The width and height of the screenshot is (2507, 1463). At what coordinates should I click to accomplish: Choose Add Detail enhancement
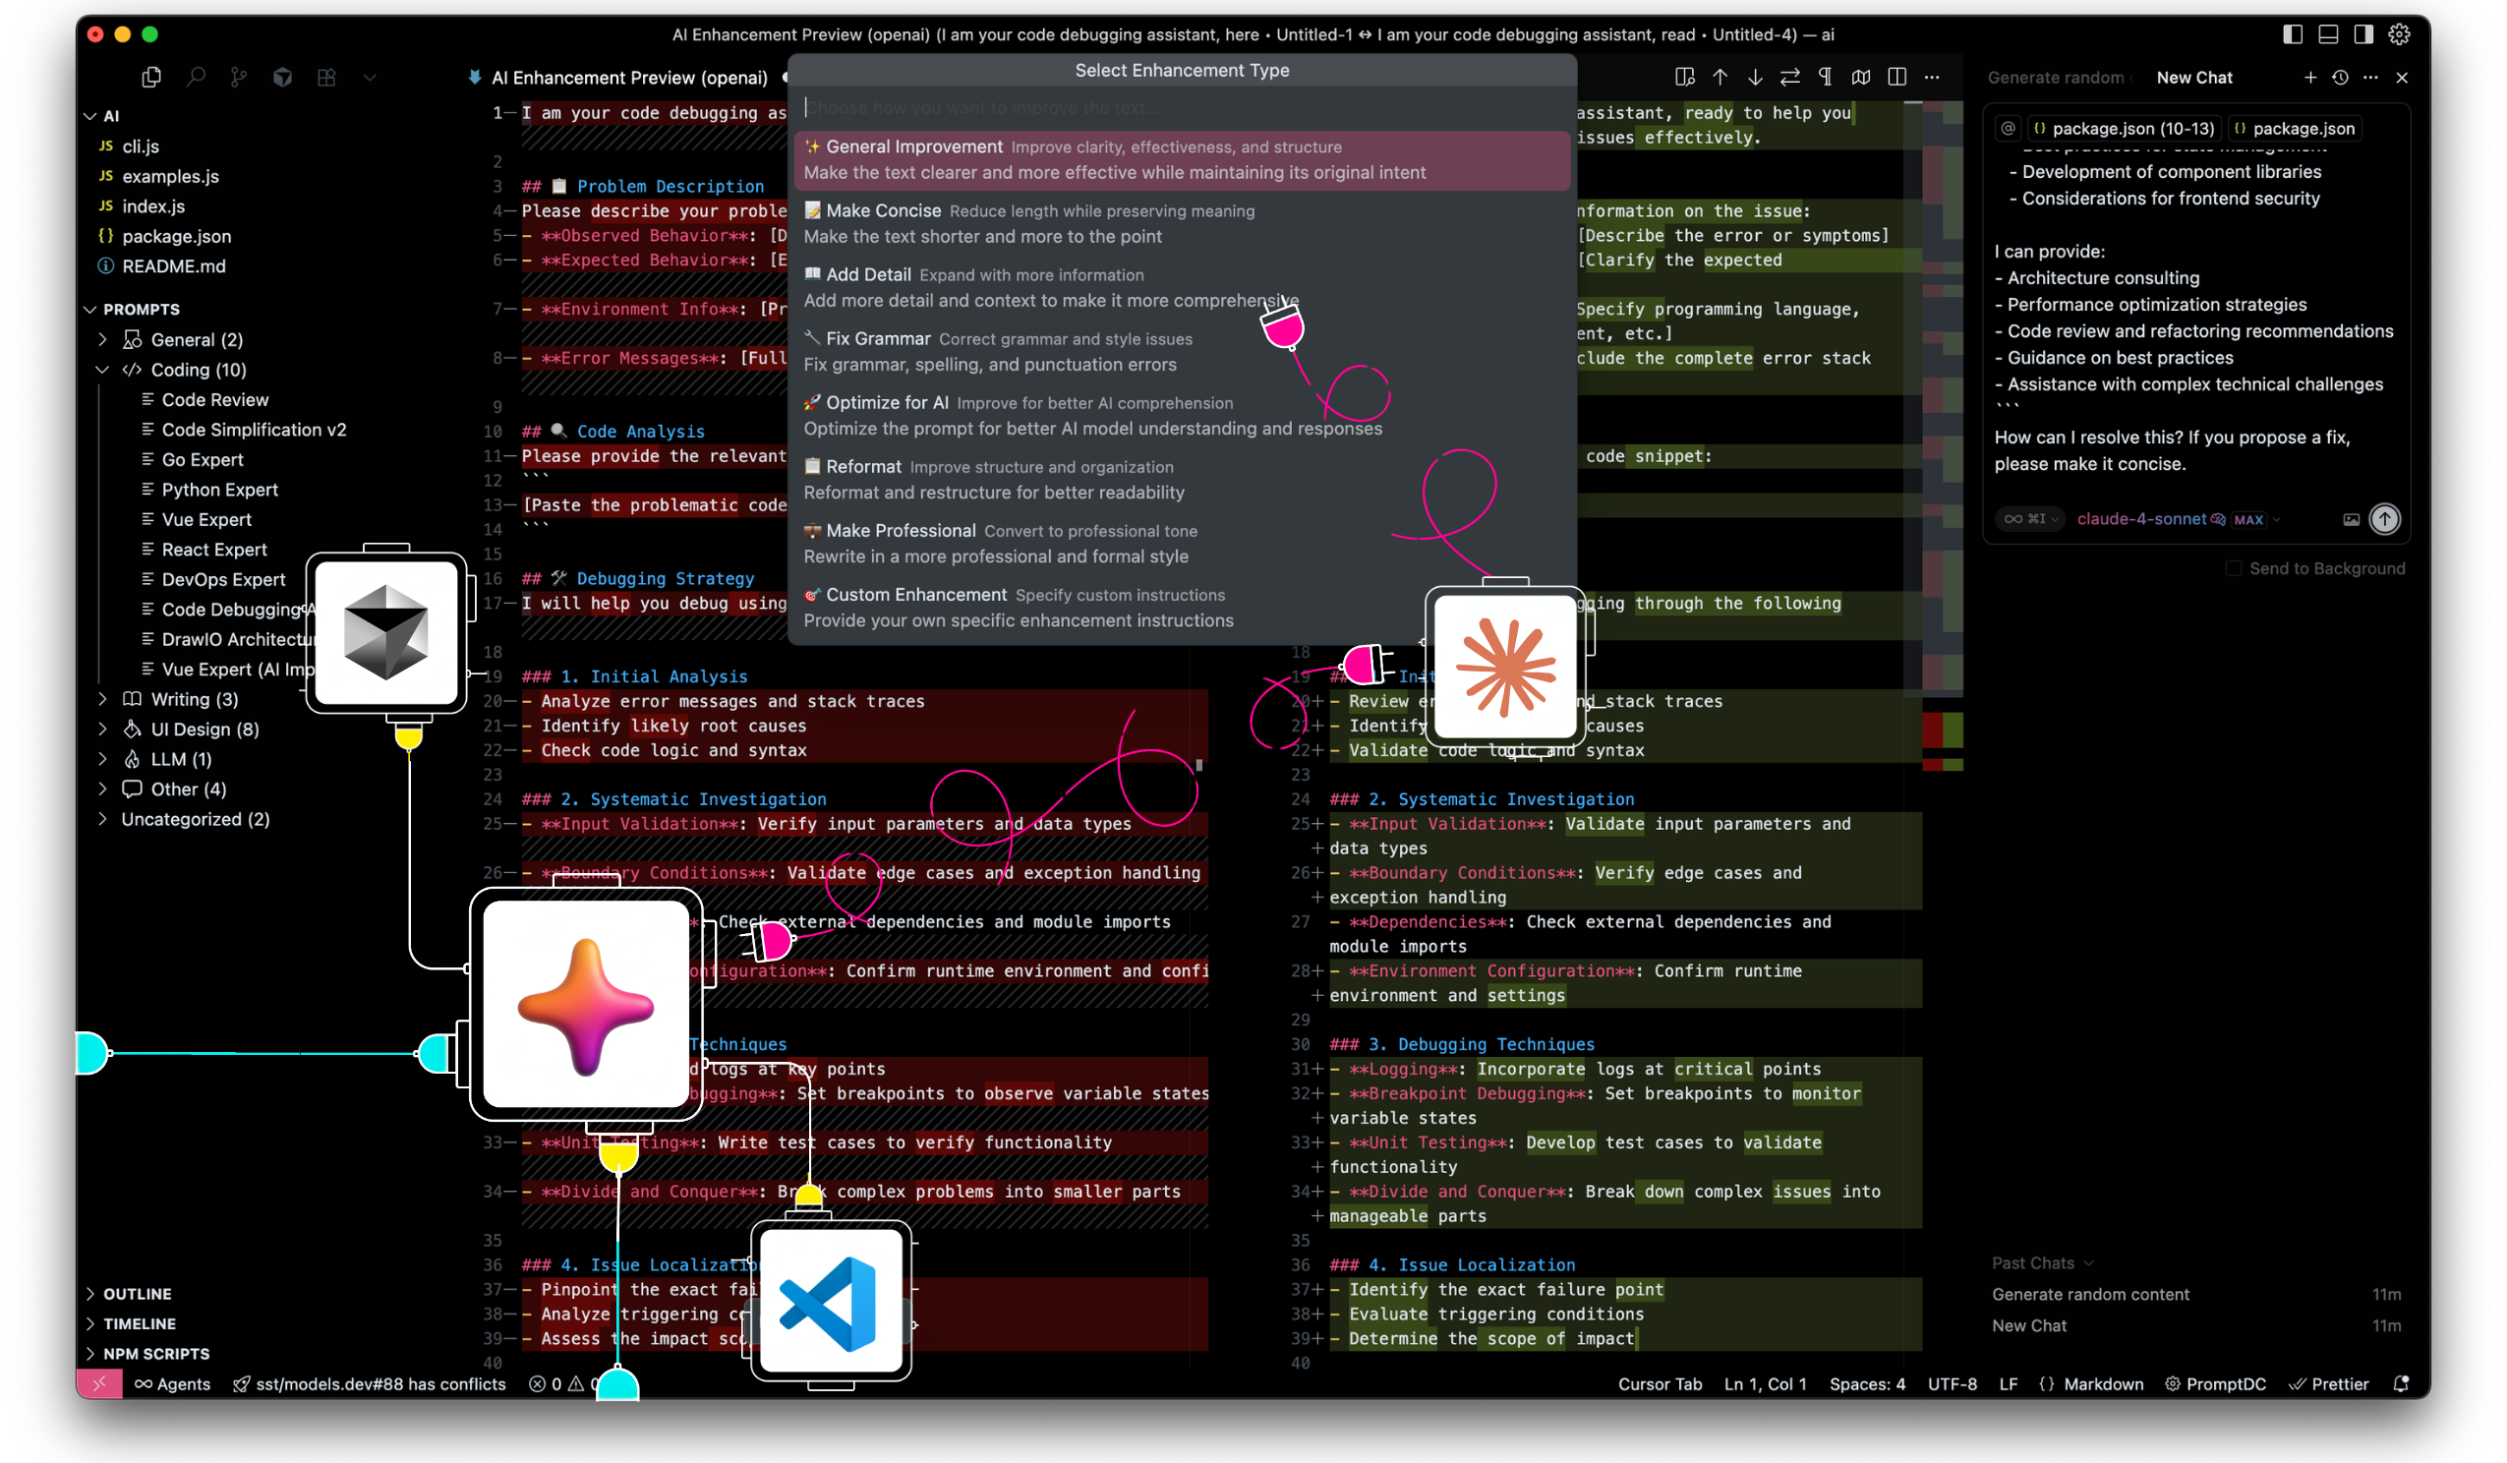point(1182,287)
